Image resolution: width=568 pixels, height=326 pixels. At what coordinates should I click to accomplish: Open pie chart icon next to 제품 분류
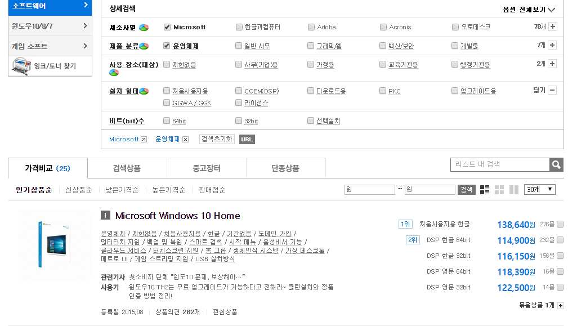[x=144, y=46]
